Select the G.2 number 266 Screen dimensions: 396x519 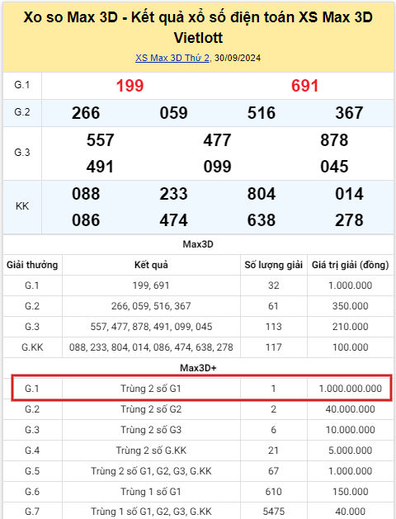[x=86, y=113]
